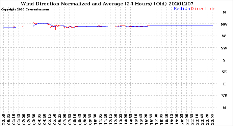The image size is (233, 126).
Task: Click the '18:05' time axis label
Action: (x=161, y=119)
